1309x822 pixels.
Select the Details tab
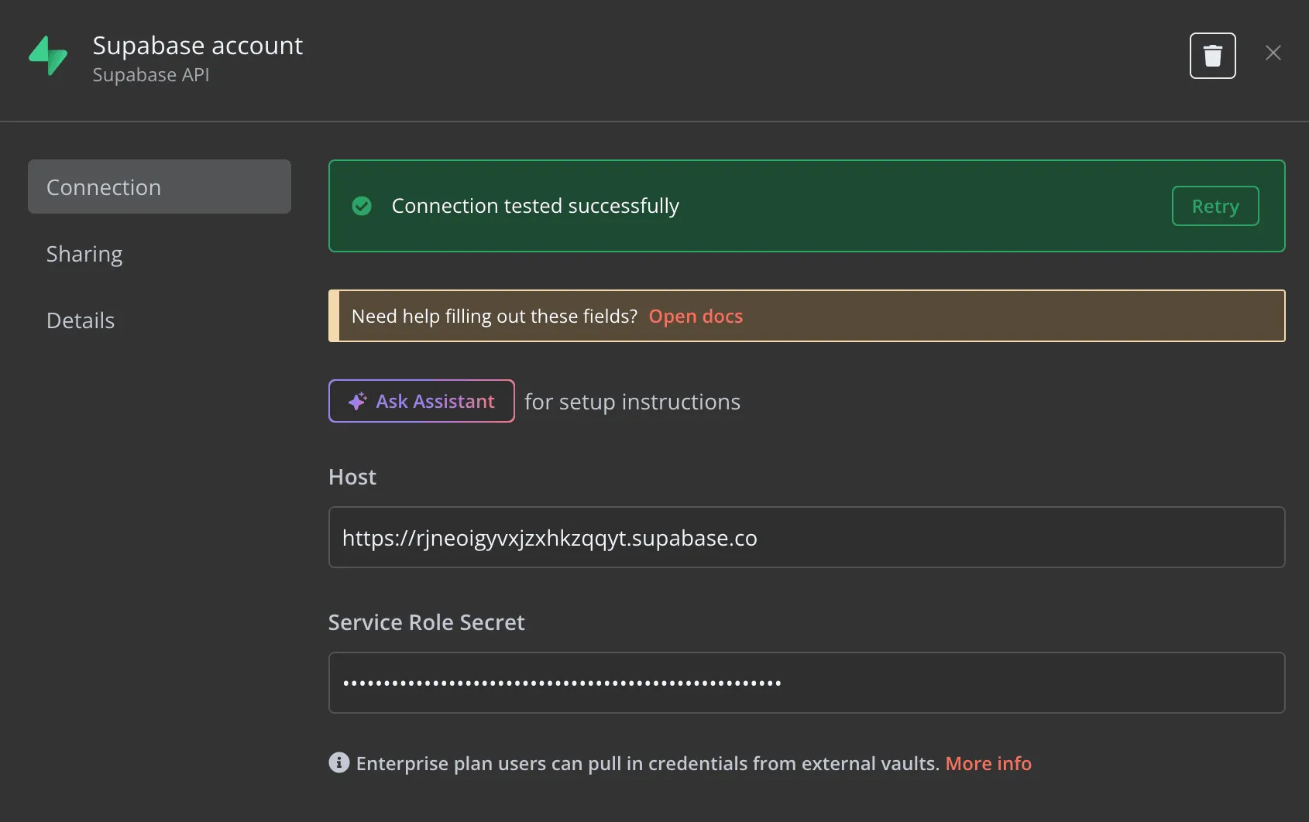(81, 320)
